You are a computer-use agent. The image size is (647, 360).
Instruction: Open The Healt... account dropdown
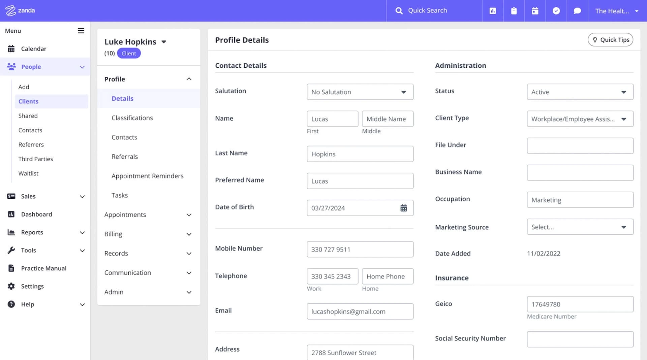point(617,11)
